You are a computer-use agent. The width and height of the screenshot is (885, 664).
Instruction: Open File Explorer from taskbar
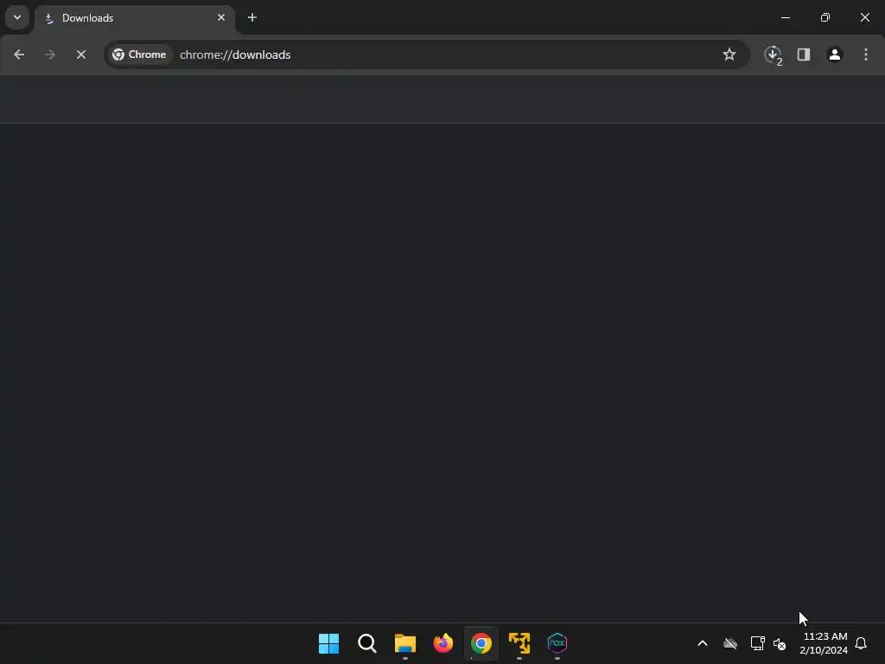click(x=404, y=643)
